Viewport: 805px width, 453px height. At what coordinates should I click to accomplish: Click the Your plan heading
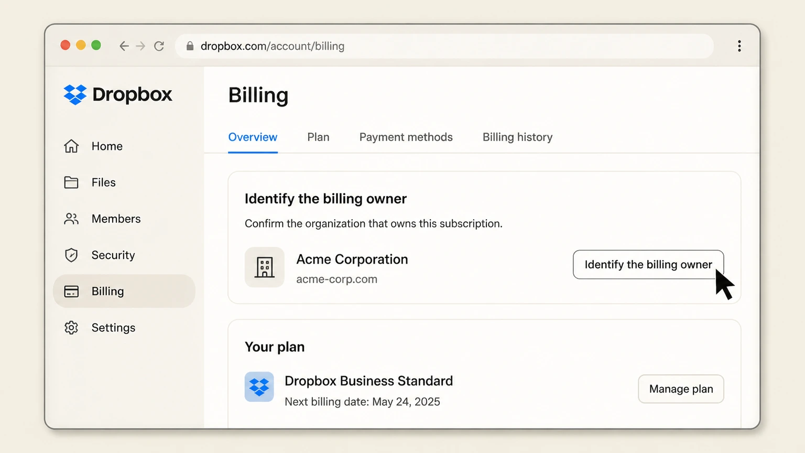(275, 347)
